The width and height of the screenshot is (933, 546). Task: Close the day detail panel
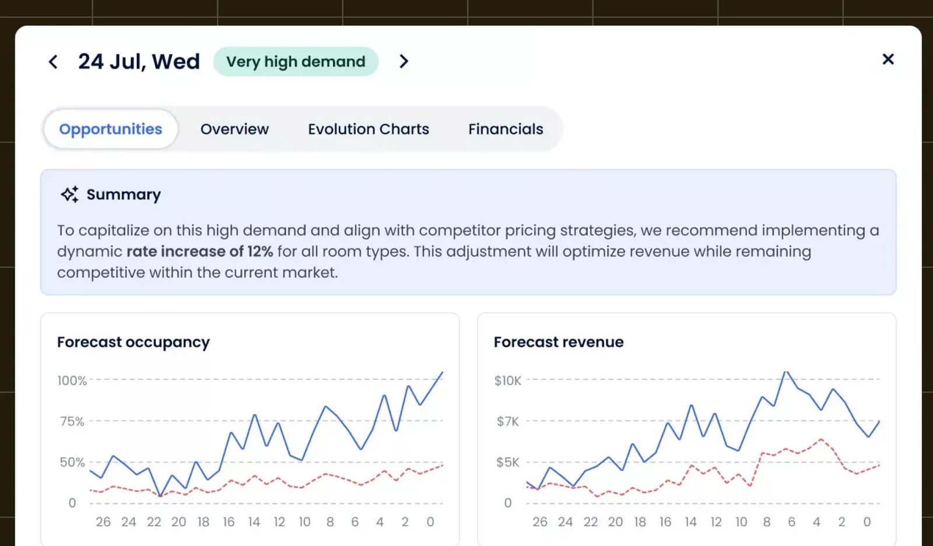click(888, 59)
